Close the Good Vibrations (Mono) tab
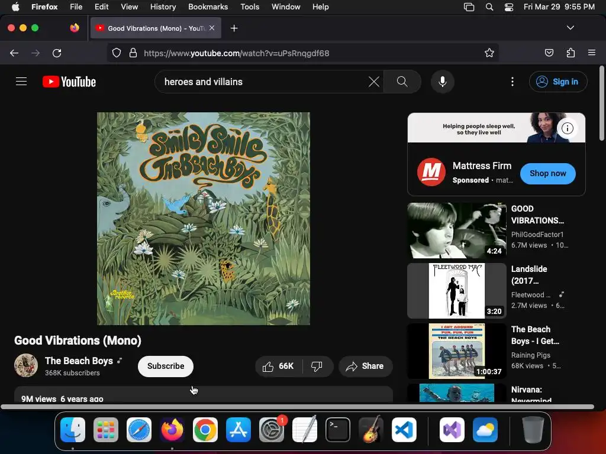606x454 pixels. 212,28
